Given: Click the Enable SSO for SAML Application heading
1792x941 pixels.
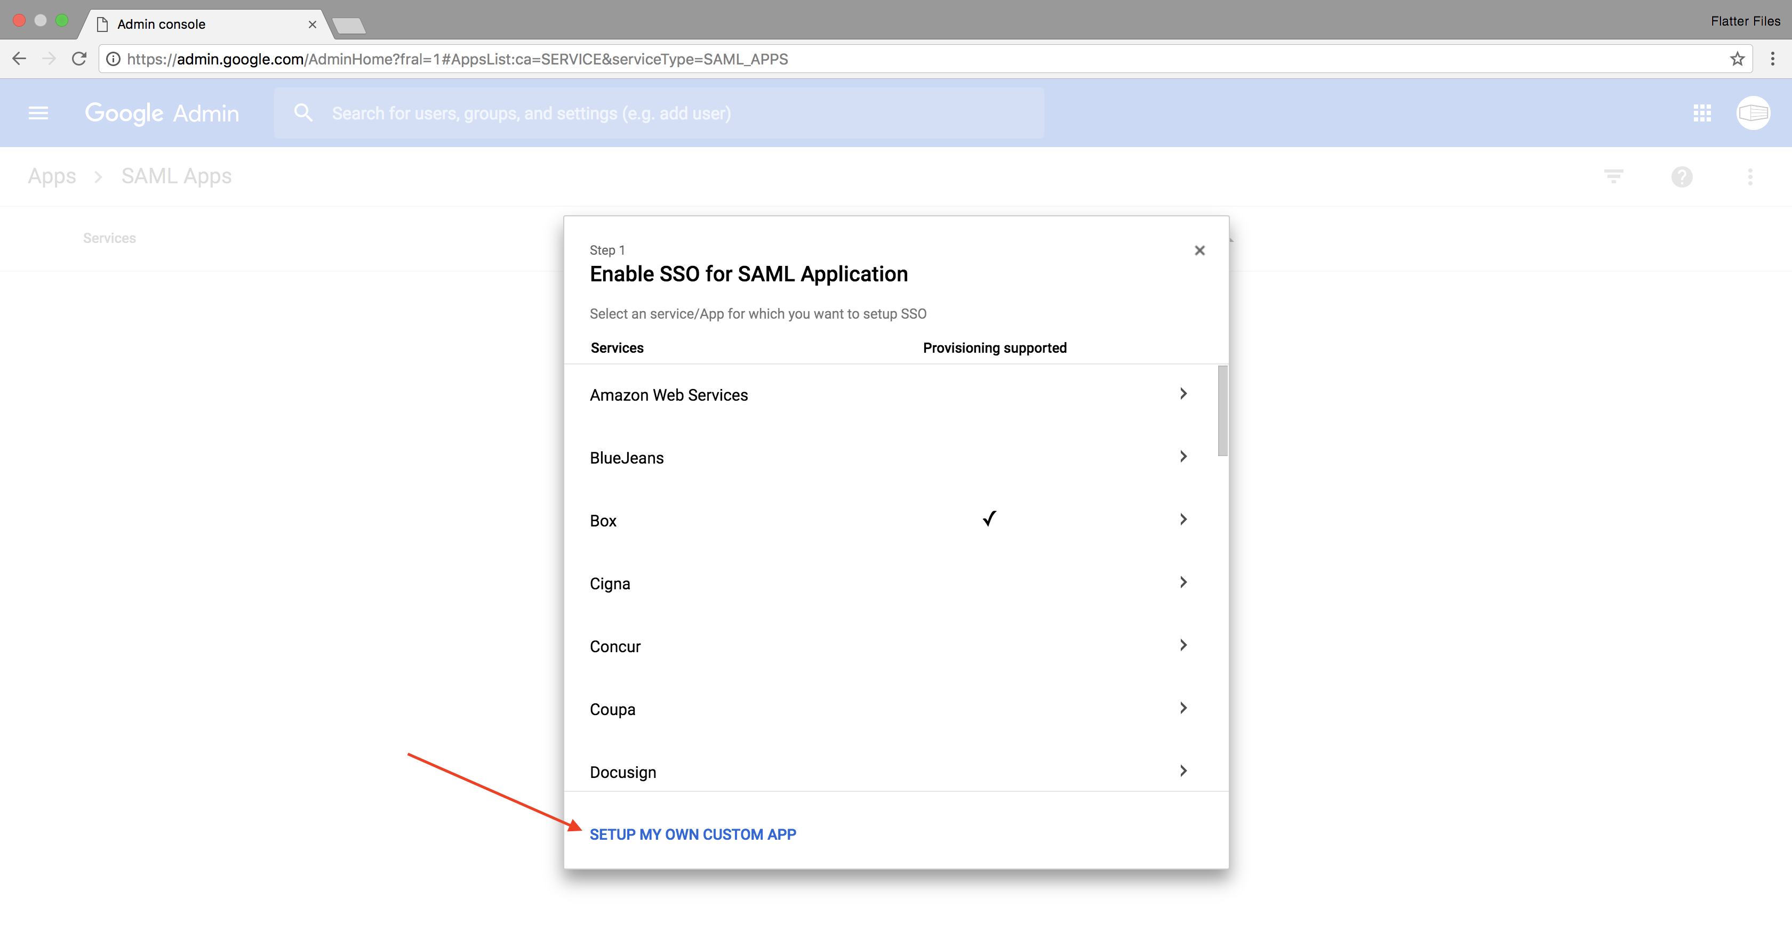Looking at the screenshot, I should 748,274.
